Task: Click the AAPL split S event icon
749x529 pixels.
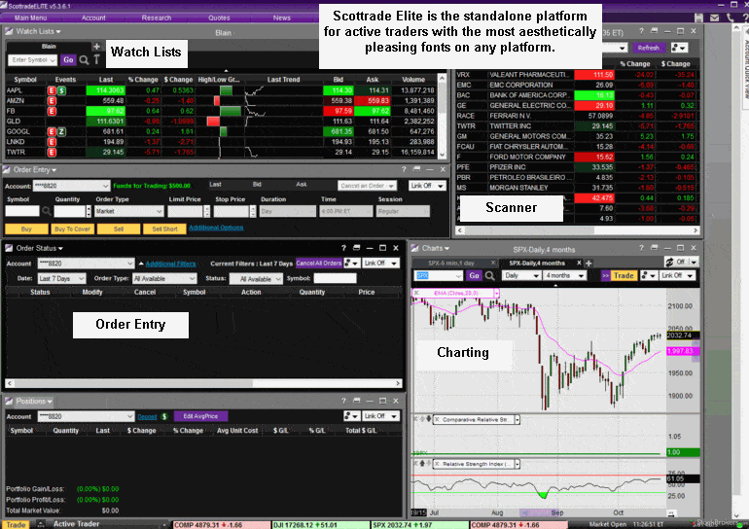Action: tap(61, 90)
